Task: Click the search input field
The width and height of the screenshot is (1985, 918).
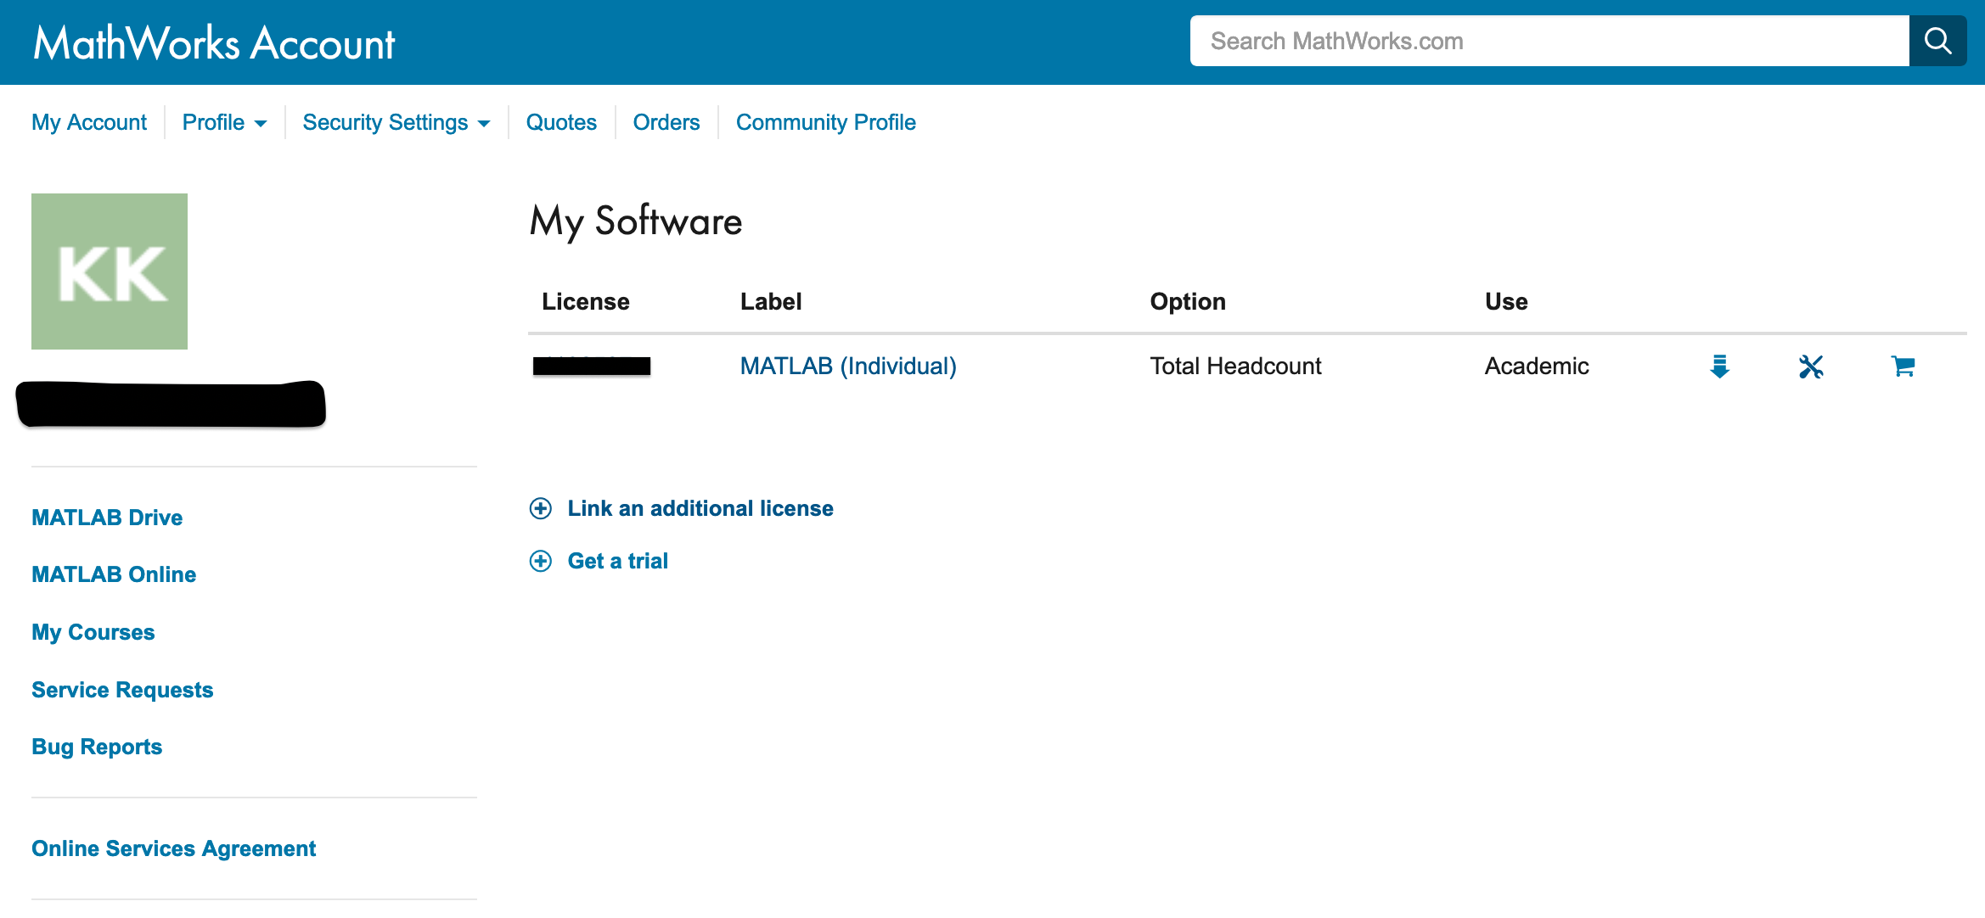Action: pos(1549,39)
